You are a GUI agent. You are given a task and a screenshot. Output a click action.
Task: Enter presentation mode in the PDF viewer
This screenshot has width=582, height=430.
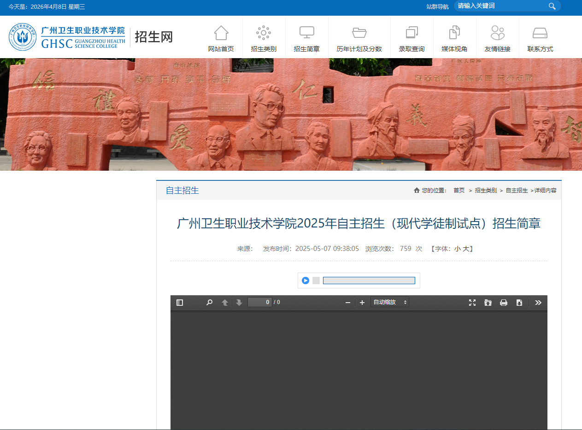click(472, 302)
